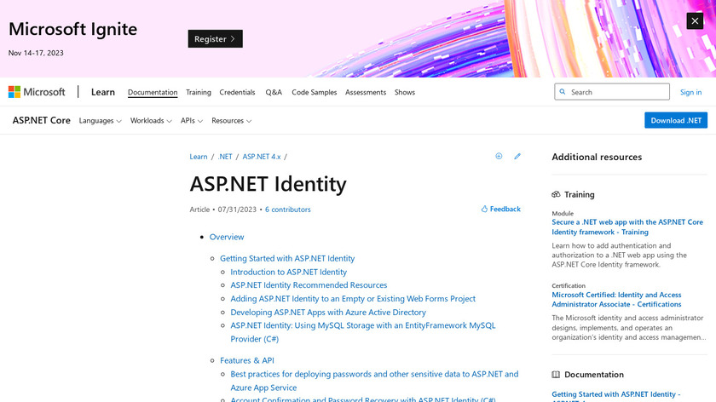Expand the Workloads dropdown
The image size is (716, 402).
click(x=151, y=120)
